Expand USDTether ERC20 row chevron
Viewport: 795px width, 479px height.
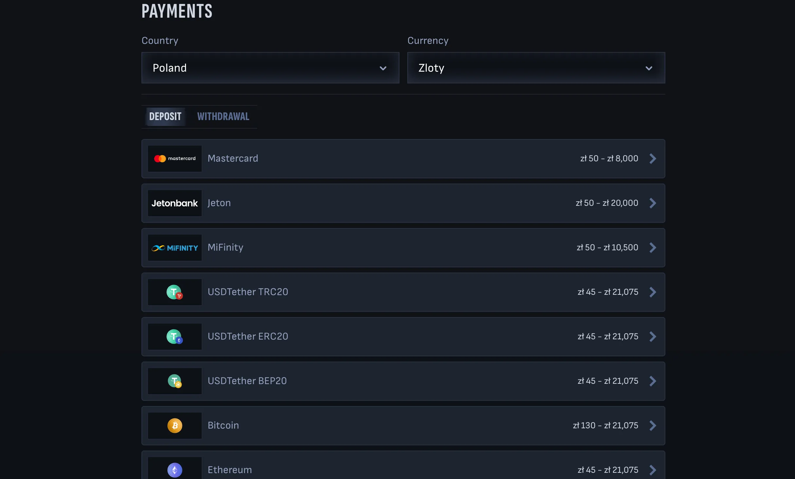click(x=653, y=337)
